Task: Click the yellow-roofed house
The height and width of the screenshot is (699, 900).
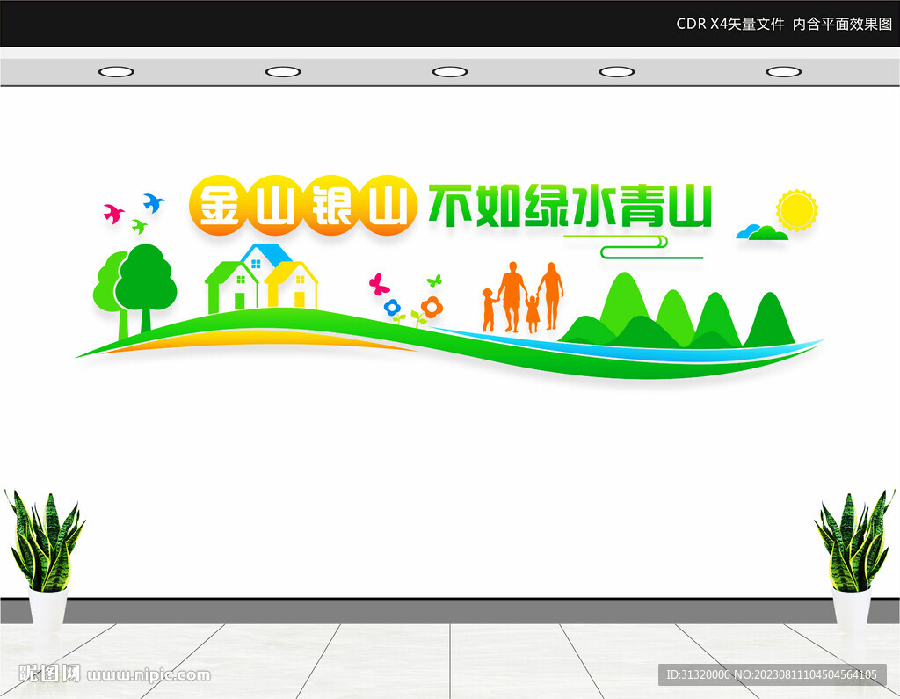Action: click(292, 285)
